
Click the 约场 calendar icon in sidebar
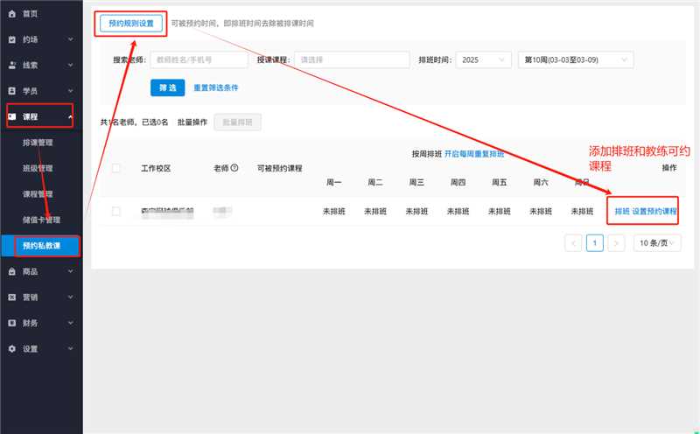click(x=12, y=39)
